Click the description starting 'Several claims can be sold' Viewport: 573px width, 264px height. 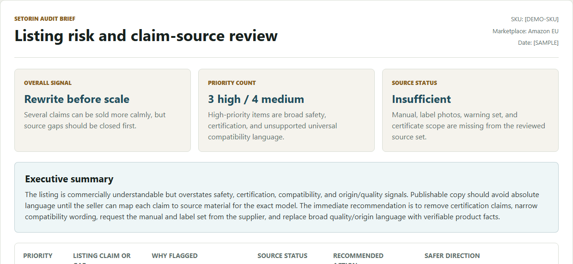(x=95, y=120)
